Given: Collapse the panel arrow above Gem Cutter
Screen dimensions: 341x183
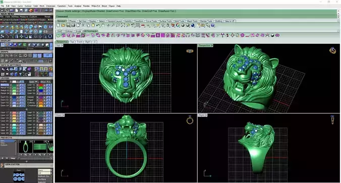Looking at the screenshot, I should tap(27, 161).
